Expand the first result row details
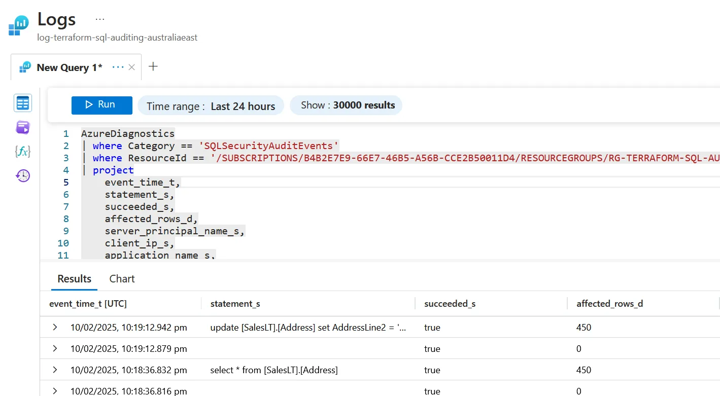 pyautogui.click(x=55, y=327)
